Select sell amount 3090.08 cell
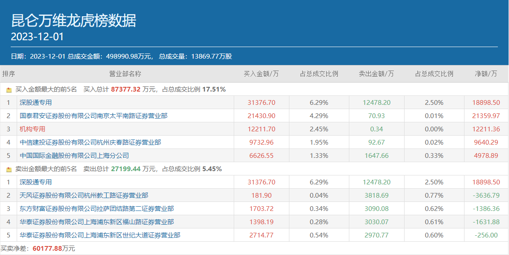Screen dimensions: 509x255 [377, 209]
